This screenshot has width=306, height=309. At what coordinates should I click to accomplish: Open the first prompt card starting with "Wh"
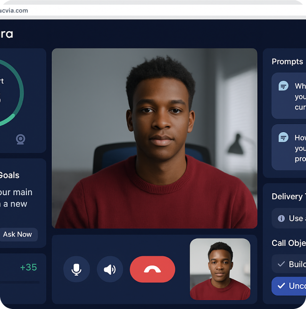pyautogui.click(x=289, y=96)
